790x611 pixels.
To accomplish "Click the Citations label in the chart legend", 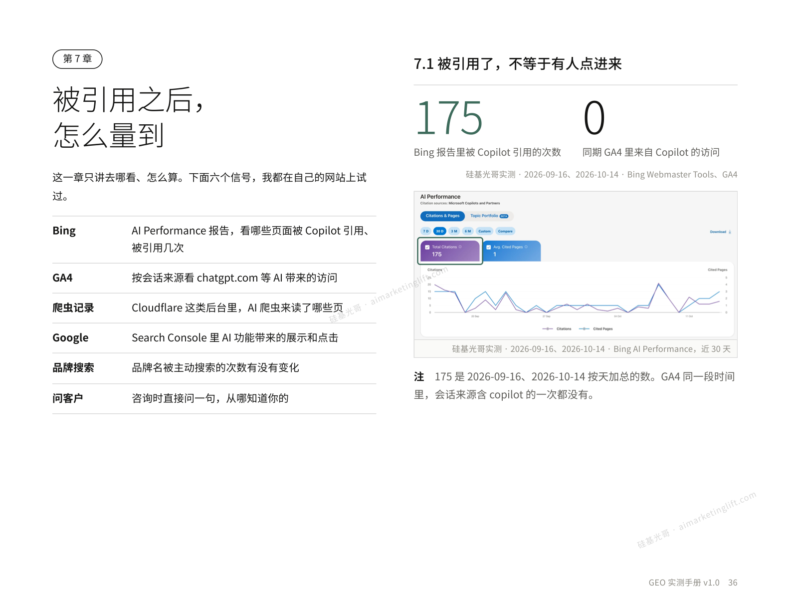I will coord(564,329).
